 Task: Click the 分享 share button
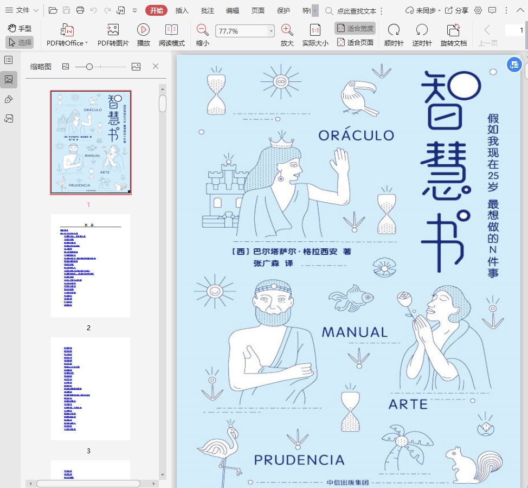tap(456, 10)
